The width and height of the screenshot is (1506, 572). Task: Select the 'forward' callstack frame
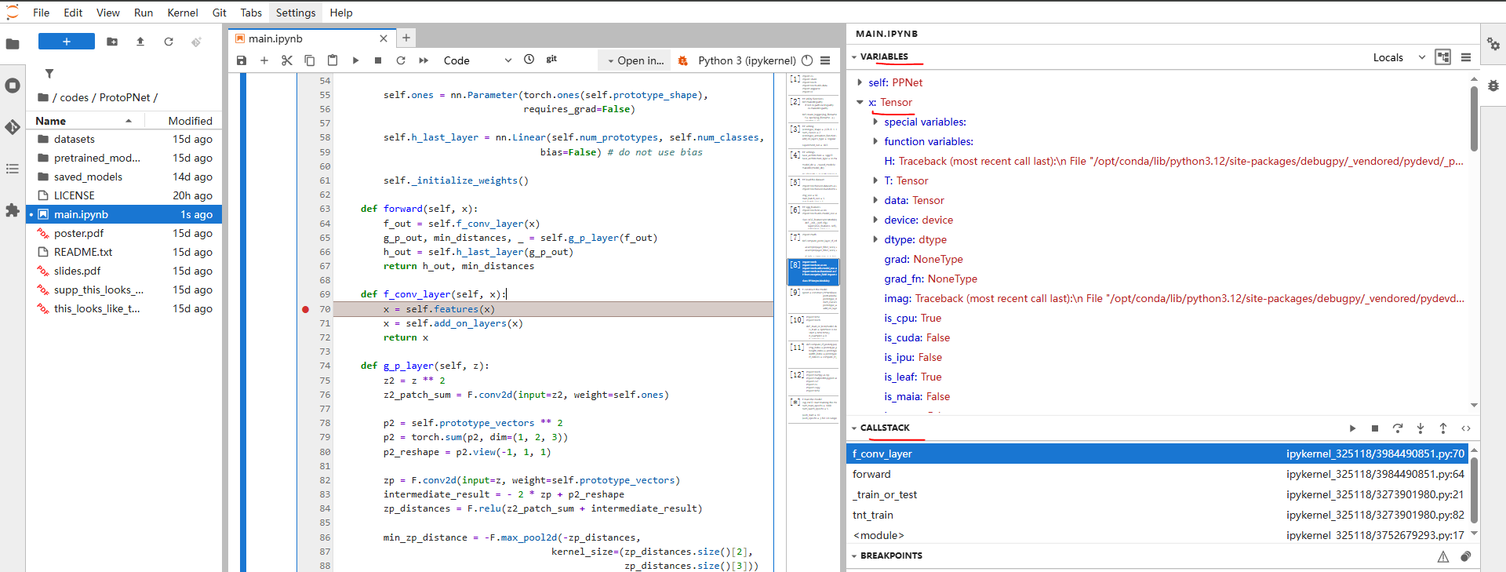(871, 474)
